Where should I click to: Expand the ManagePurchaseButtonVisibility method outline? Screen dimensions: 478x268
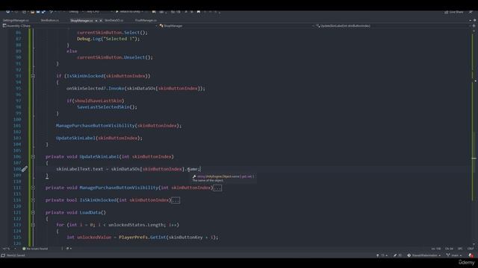pos(33,188)
